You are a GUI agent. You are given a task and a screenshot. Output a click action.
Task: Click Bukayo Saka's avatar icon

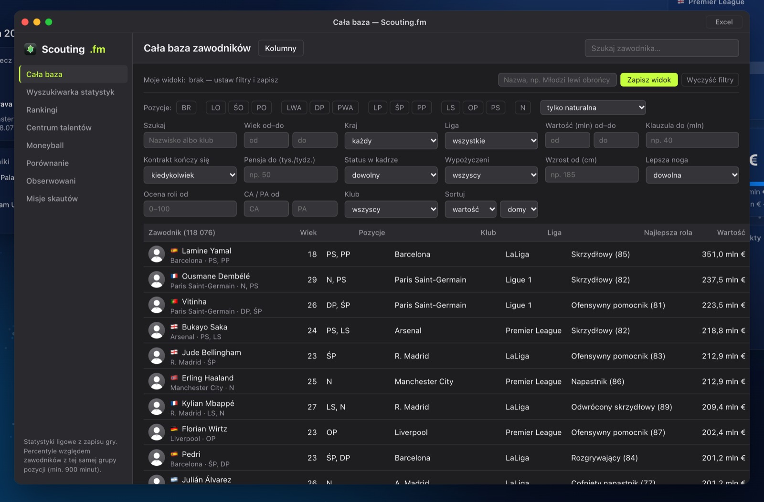point(157,330)
